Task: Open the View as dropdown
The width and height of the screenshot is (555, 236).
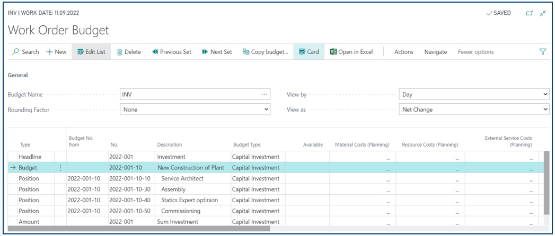Action: [474, 110]
